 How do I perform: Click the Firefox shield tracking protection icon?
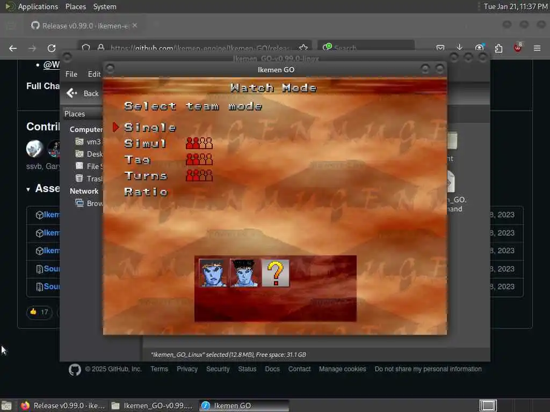(86, 48)
